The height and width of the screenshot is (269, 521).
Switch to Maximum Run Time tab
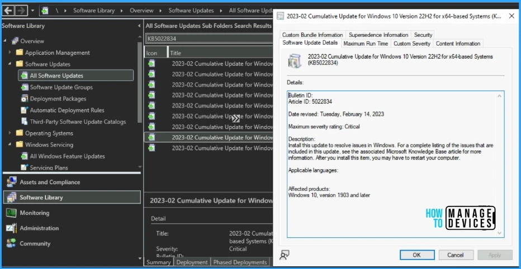(366, 44)
